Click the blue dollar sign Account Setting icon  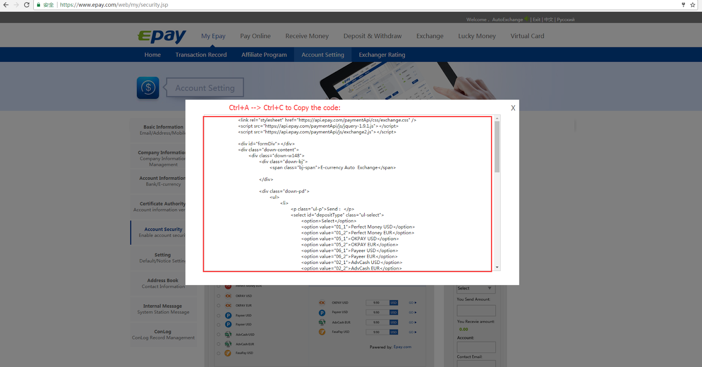pyautogui.click(x=148, y=88)
